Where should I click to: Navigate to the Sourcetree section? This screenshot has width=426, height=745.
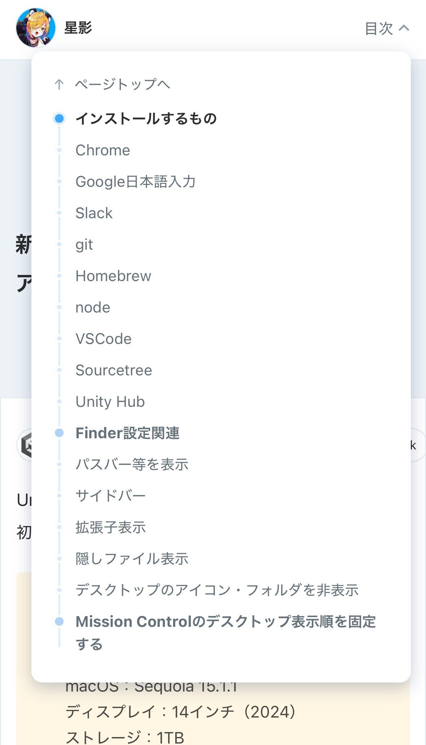pyautogui.click(x=114, y=370)
